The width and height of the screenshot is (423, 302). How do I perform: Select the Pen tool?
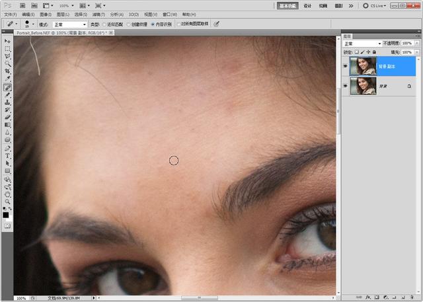(x=7, y=148)
